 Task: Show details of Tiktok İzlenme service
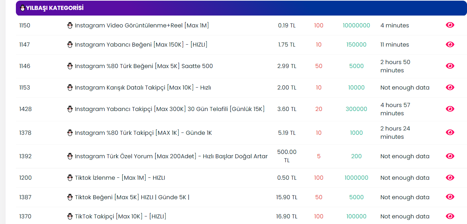point(450,178)
